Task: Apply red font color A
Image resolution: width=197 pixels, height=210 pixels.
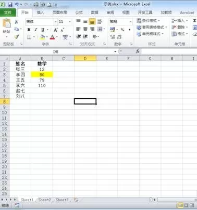Action: pos(52,37)
